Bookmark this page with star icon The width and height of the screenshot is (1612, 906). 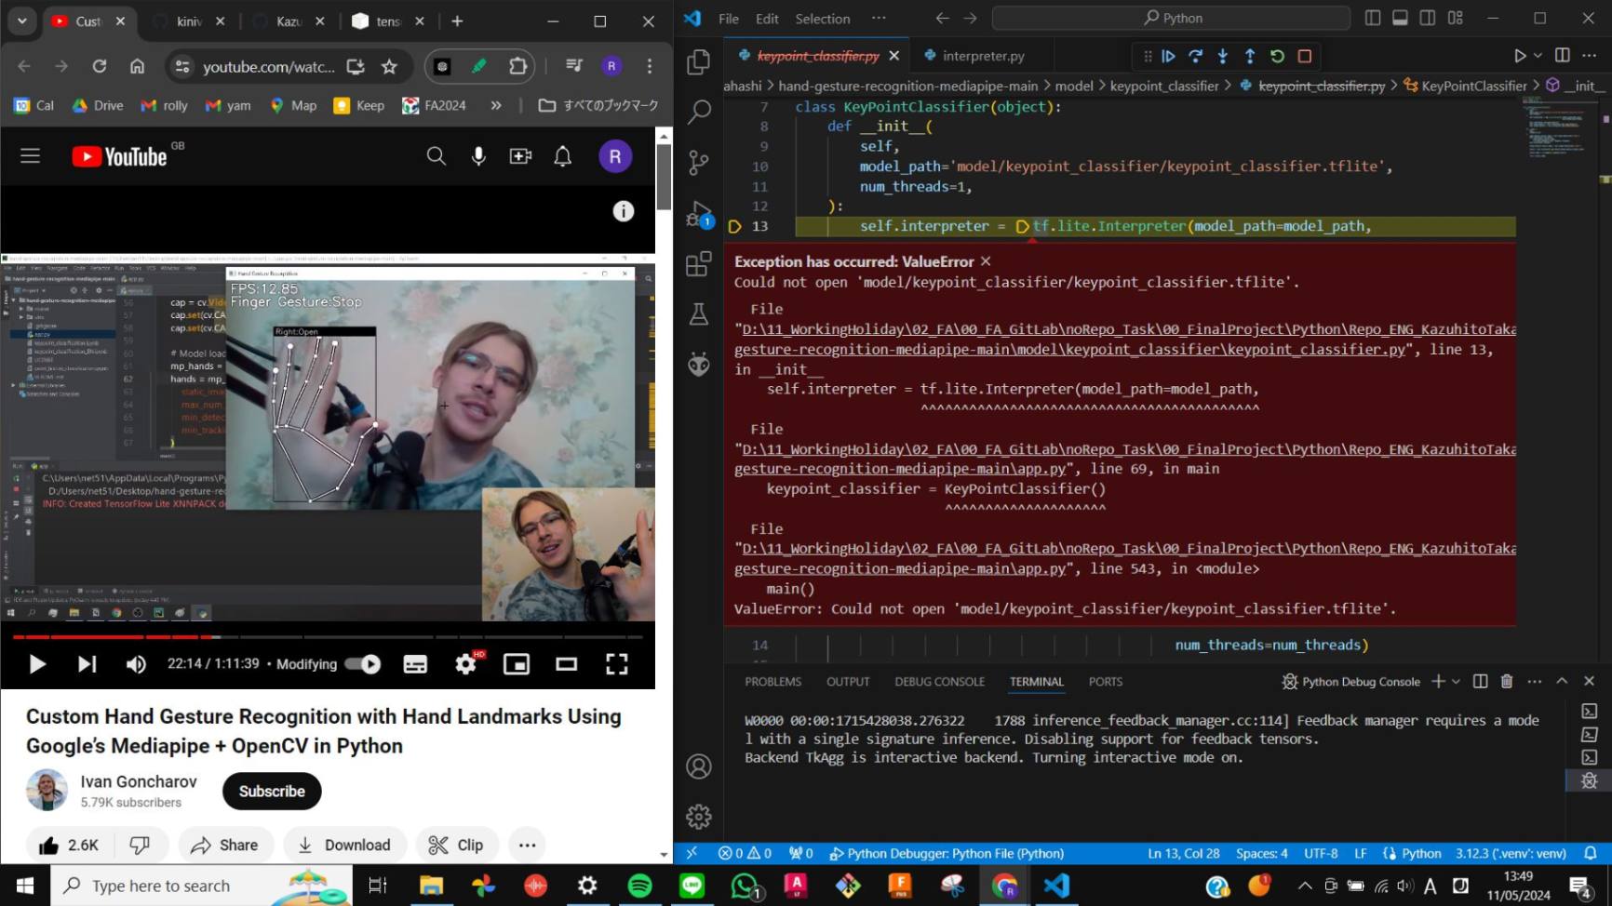tap(389, 66)
